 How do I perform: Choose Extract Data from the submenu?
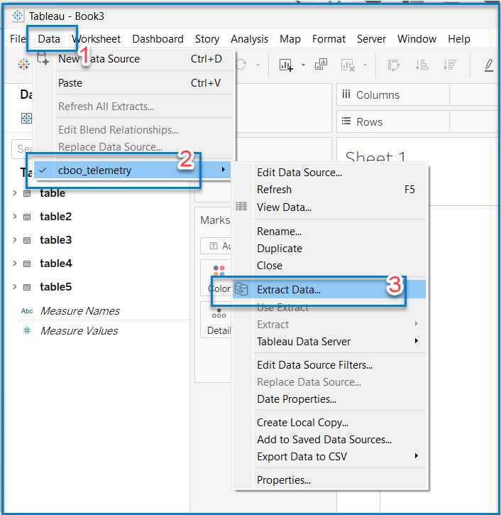329,289
